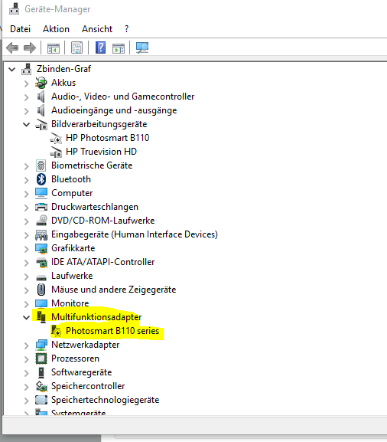Click the Eingabegeräte keyboard icon
Screen dimensions: 387x442
pyautogui.click(x=41, y=234)
